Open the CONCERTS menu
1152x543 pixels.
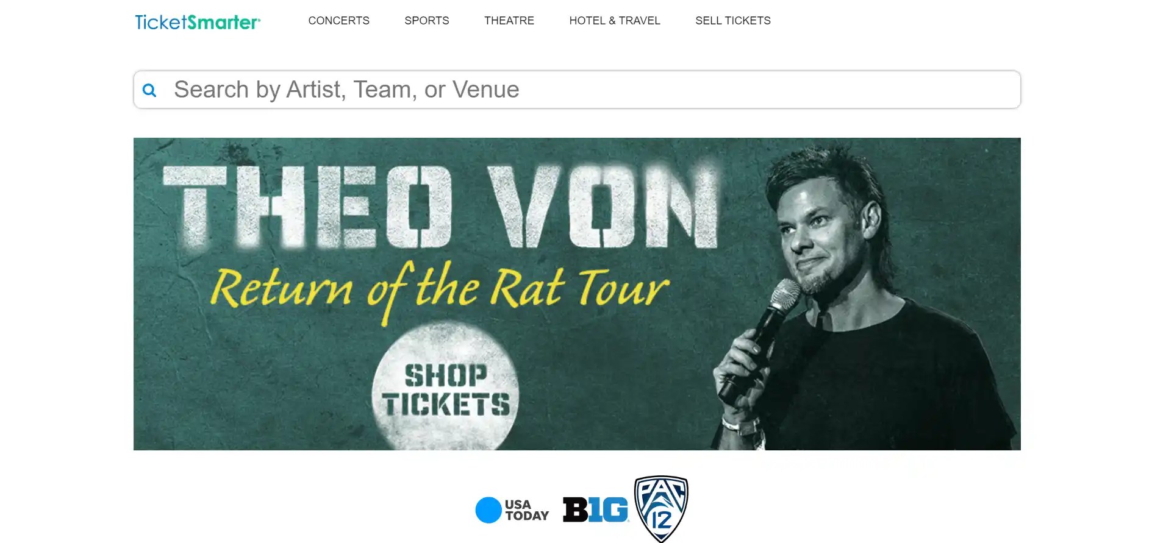point(338,20)
